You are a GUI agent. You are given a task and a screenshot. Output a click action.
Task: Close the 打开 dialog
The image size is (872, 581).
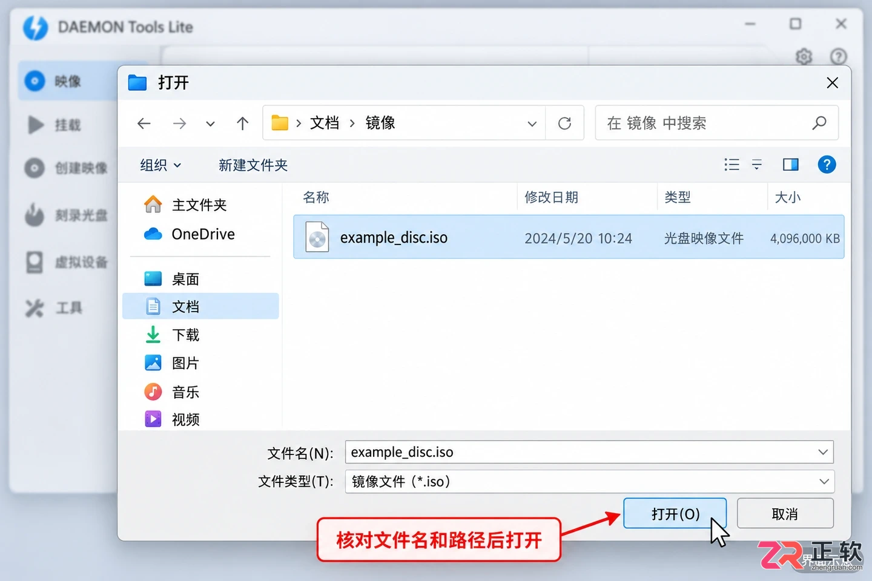(x=833, y=83)
